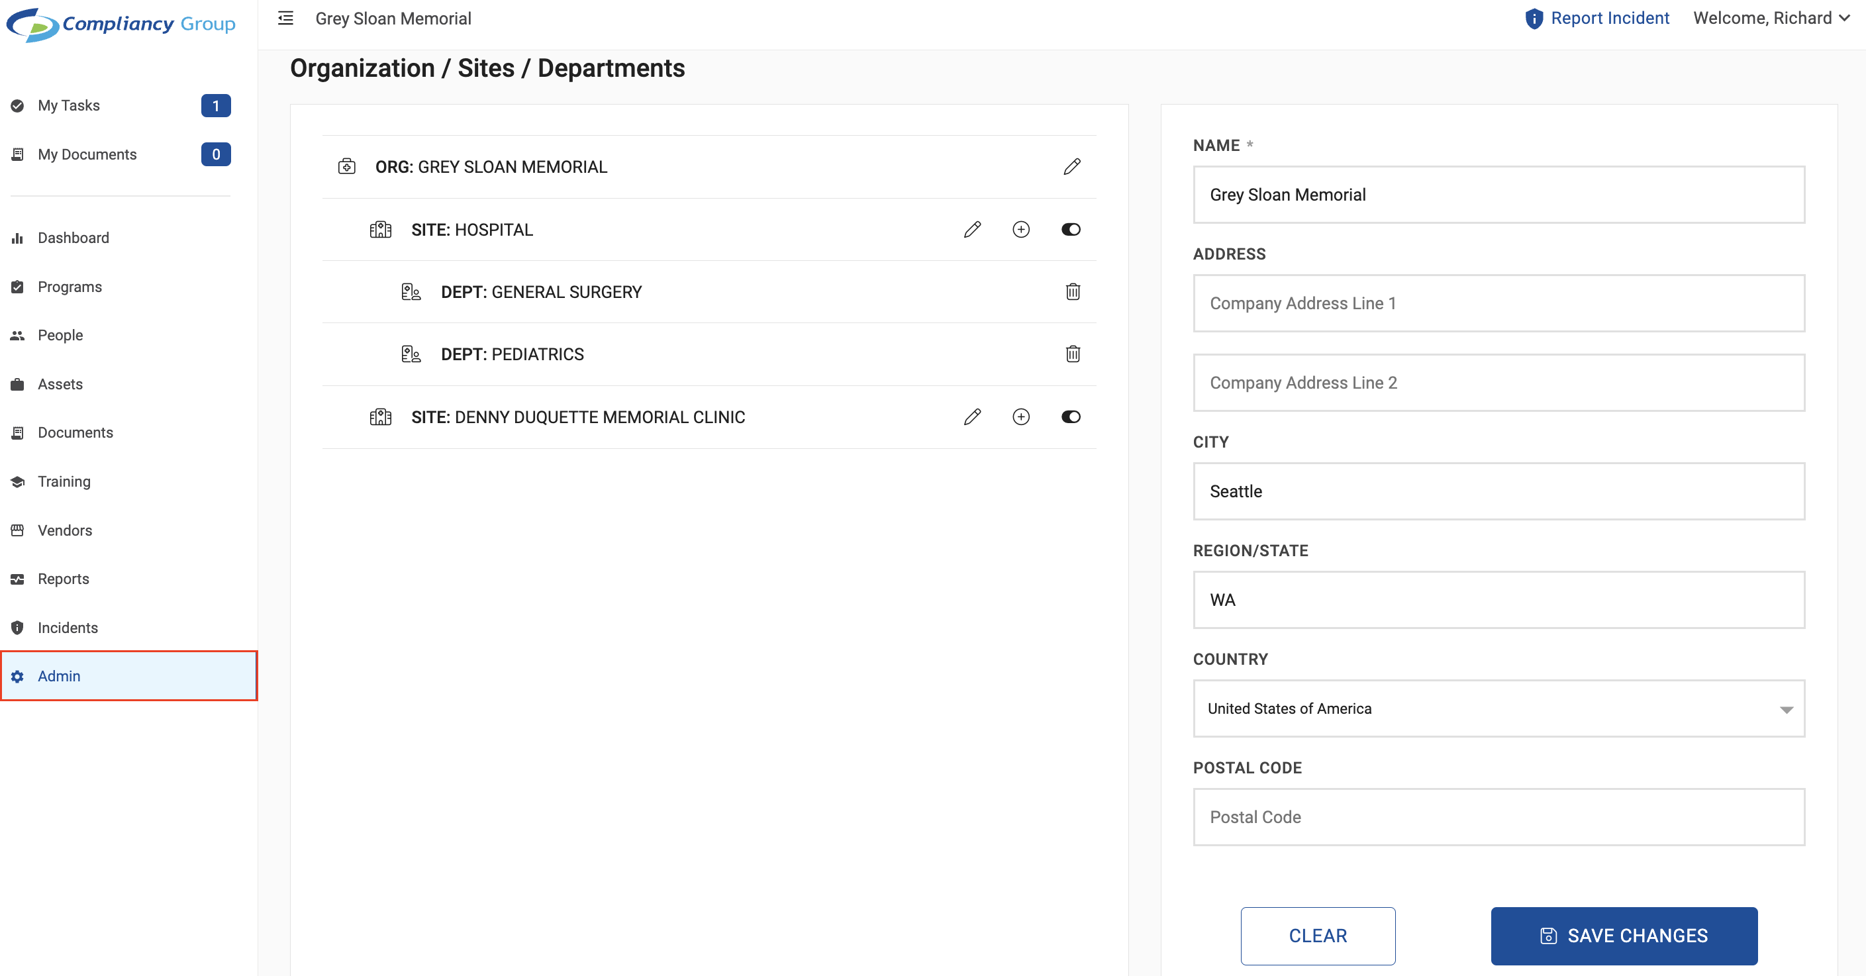Add department to Denny Duquette clinic
Viewport: 1866px width, 976px height.
(1020, 416)
